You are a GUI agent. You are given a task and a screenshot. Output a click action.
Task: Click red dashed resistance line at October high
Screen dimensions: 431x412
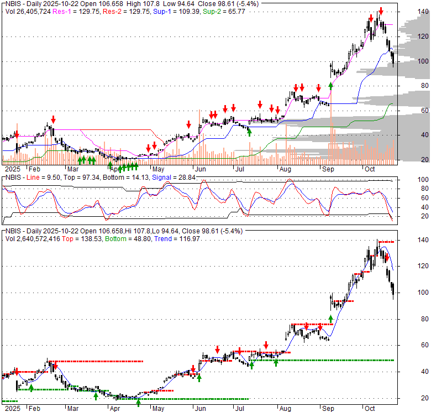pyautogui.click(x=385, y=242)
